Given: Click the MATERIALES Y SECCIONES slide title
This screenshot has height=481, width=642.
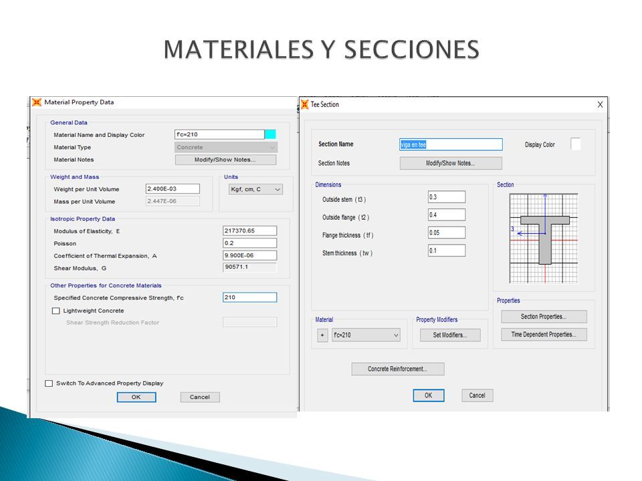Looking at the screenshot, I should point(322,49).
